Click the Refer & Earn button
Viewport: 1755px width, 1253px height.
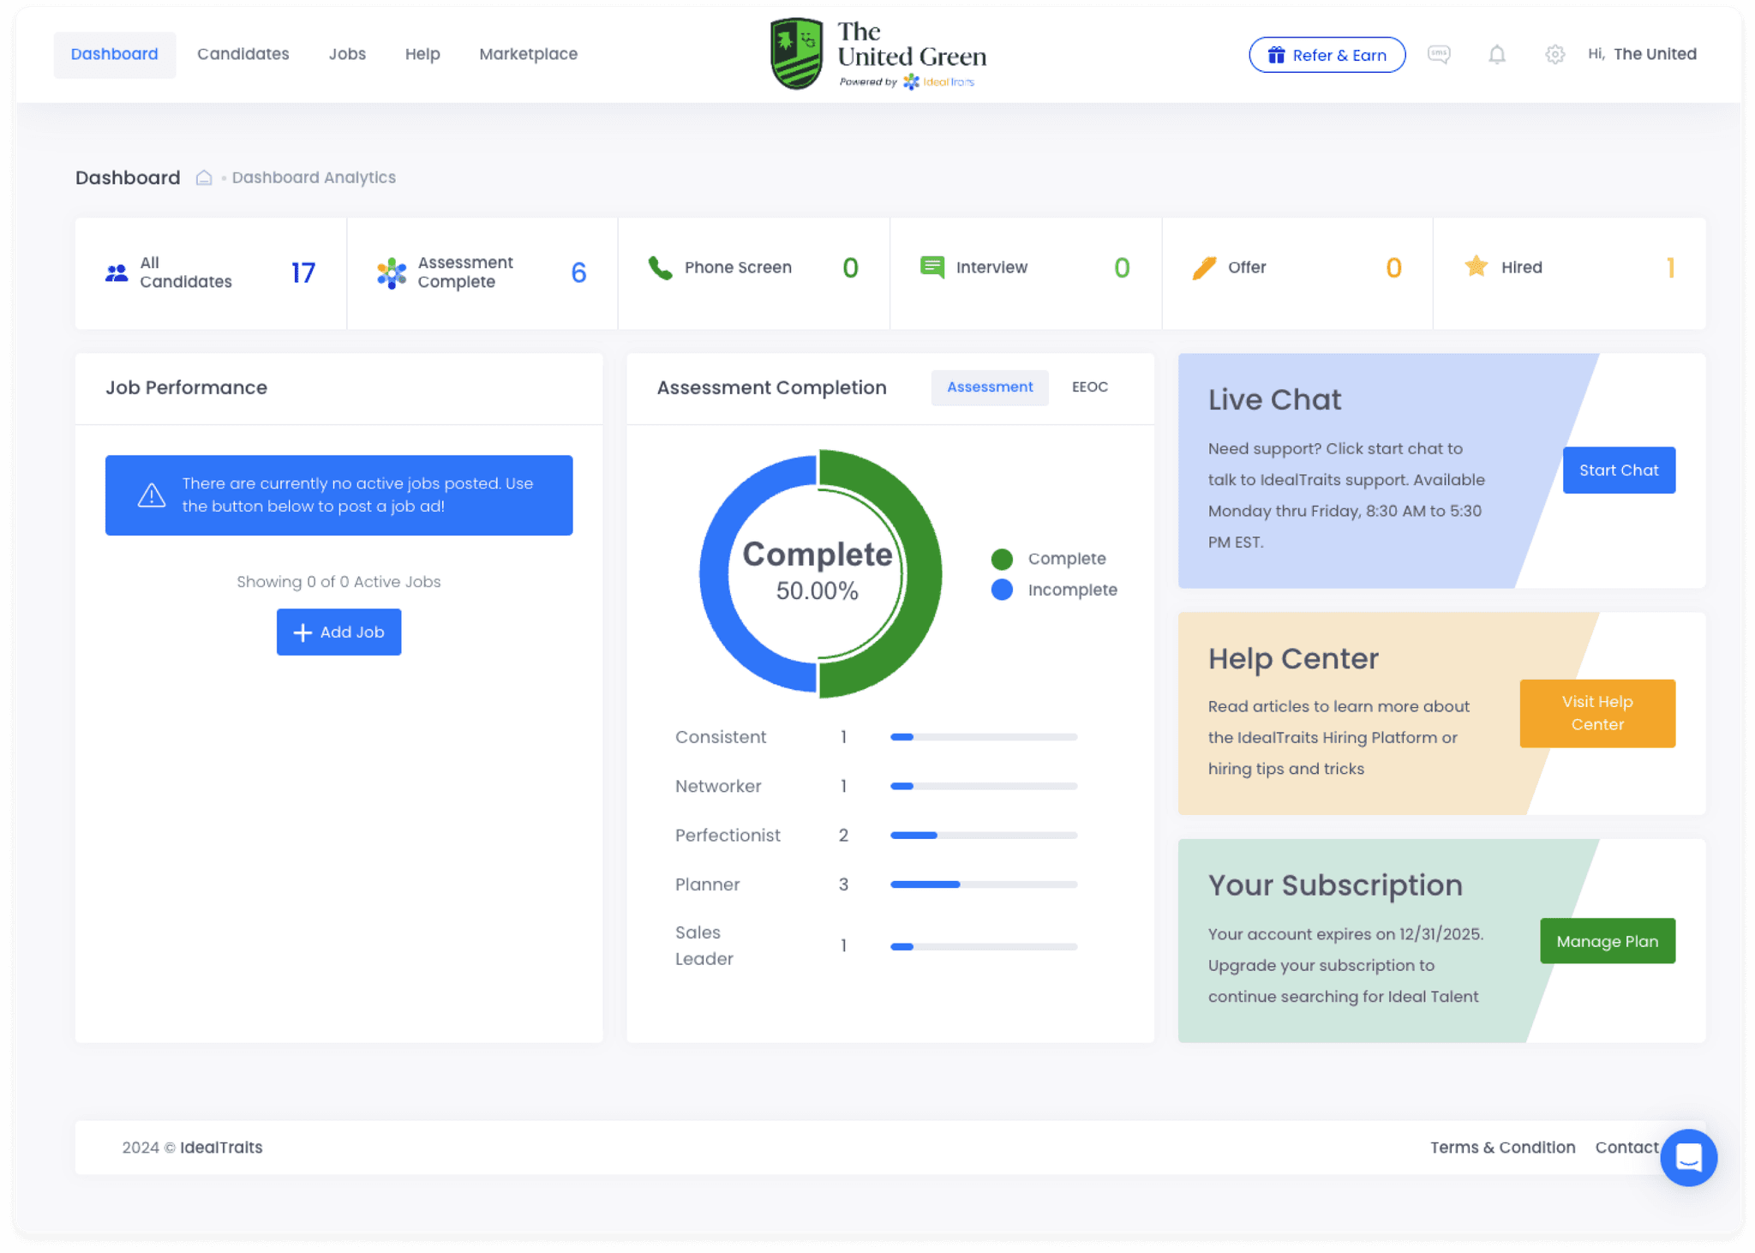click(x=1327, y=54)
